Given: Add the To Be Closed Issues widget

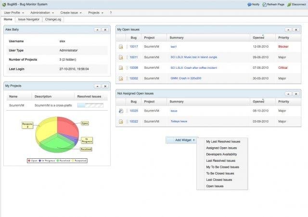Looking at the screenshot, I should [220, 173].
